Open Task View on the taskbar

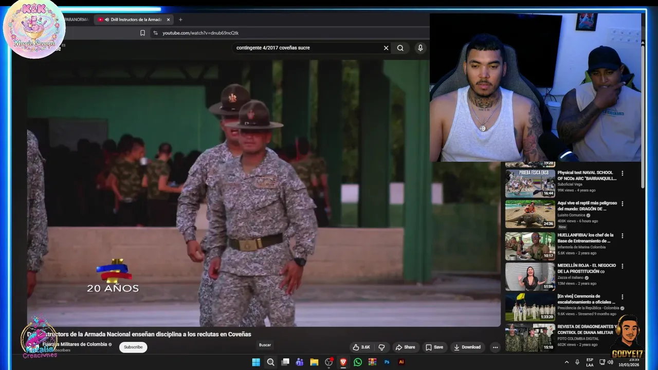[x=285, y=362]
